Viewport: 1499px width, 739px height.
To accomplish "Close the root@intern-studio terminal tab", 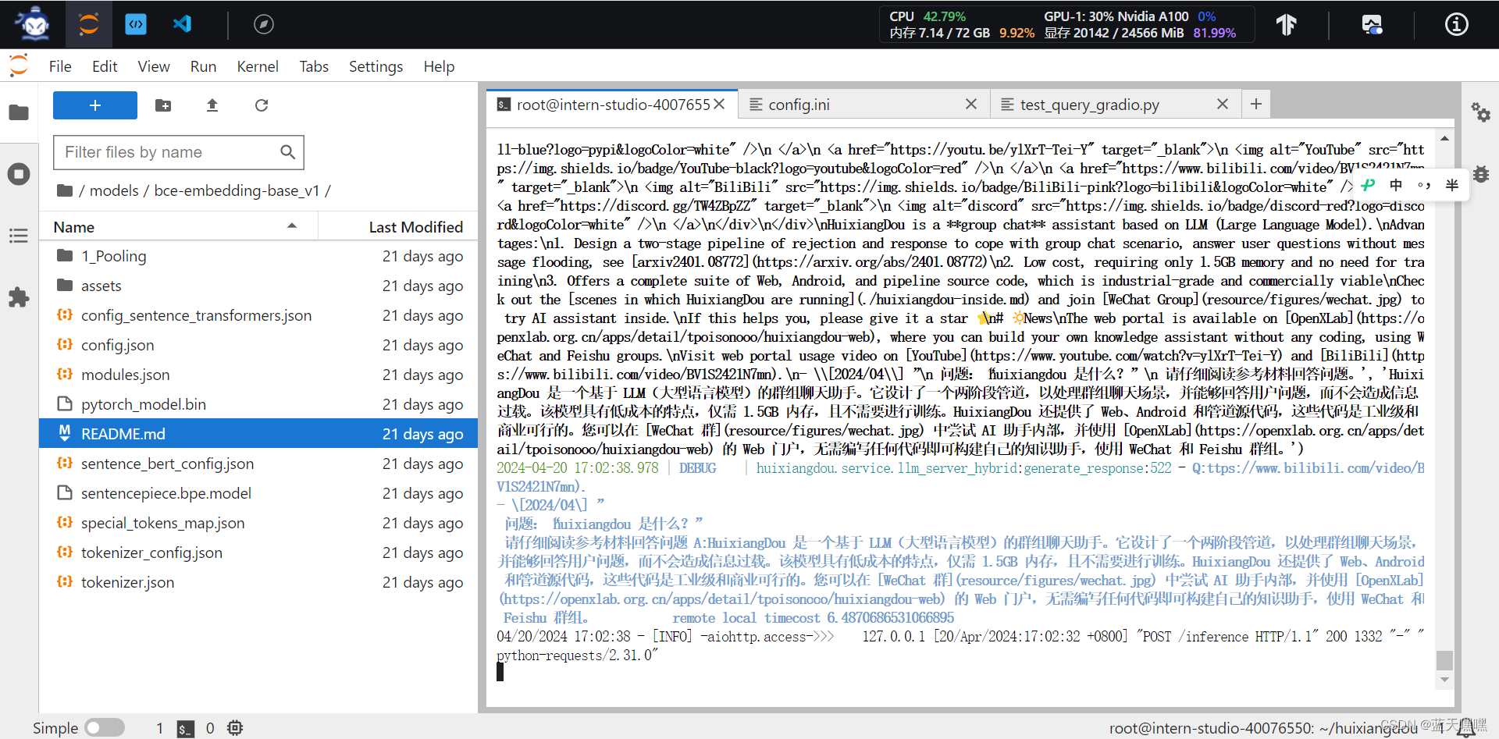I will coord(719,104).
